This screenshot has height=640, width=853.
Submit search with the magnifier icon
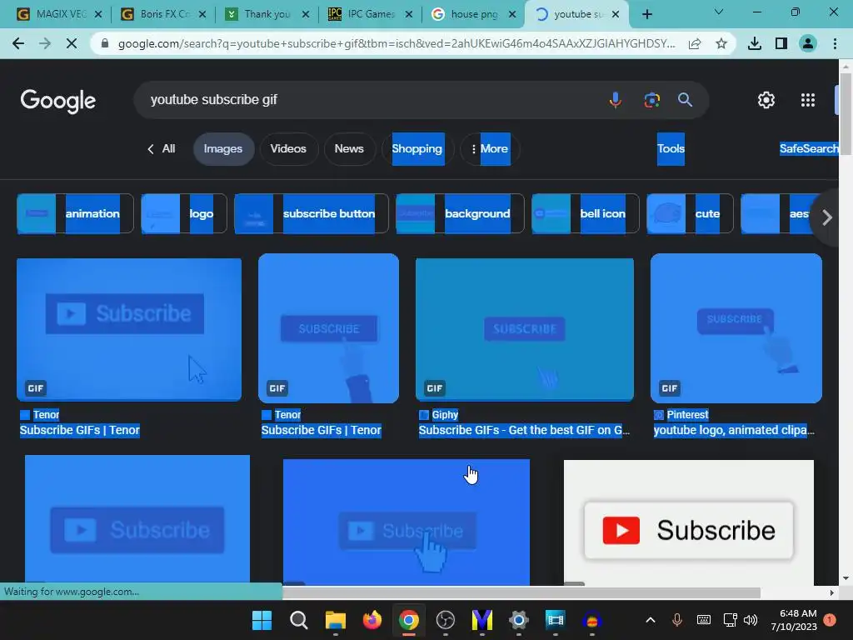pos(685,100)
